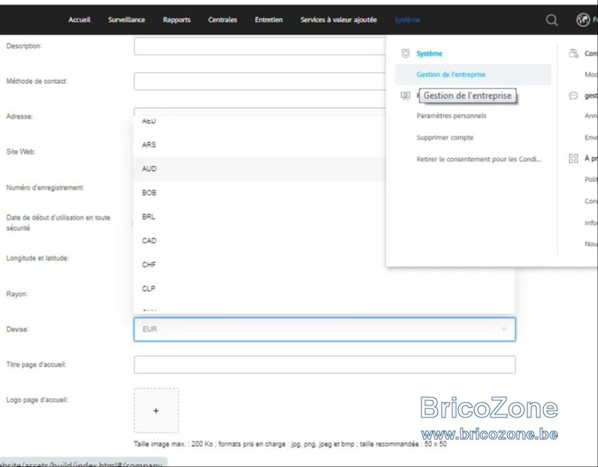Click Supprimer compte option

(x=445, y=137)
